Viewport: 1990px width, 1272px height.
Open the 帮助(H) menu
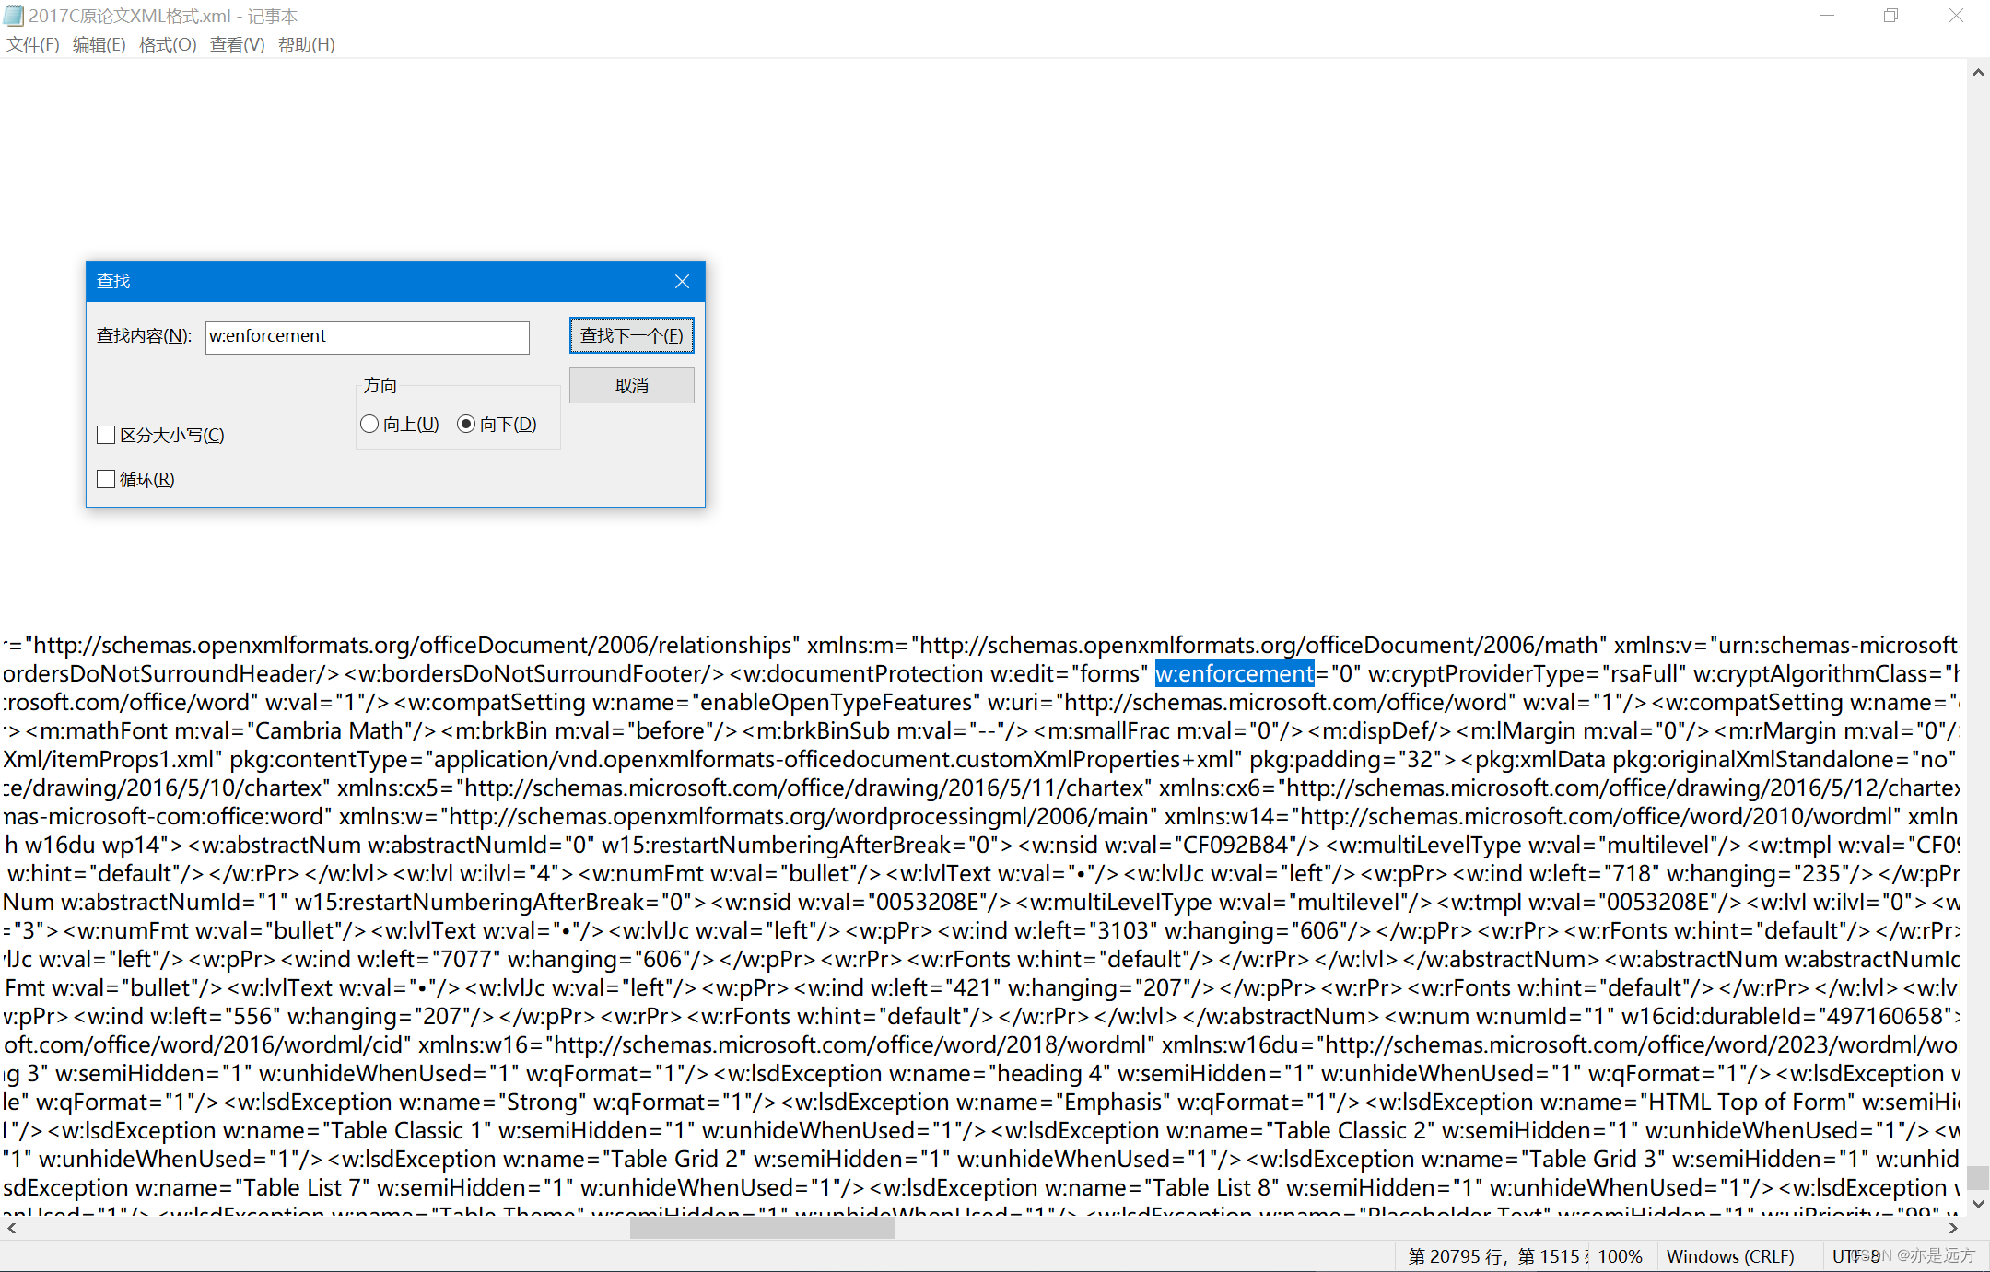pyautogui.click(x=306, y=44)
